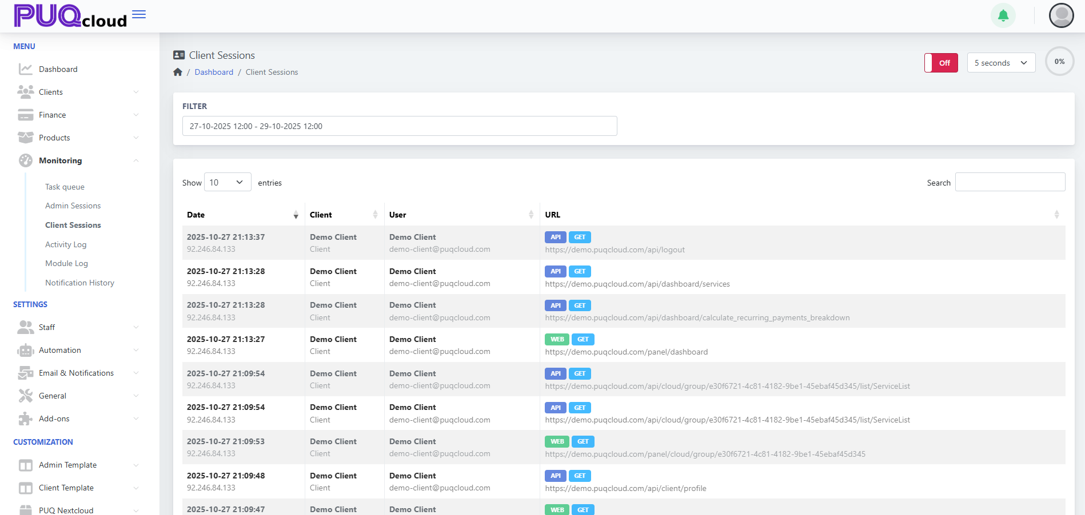
Task: Open the notifications bell
Action: pyautogui.click(x=1003, y=15)
